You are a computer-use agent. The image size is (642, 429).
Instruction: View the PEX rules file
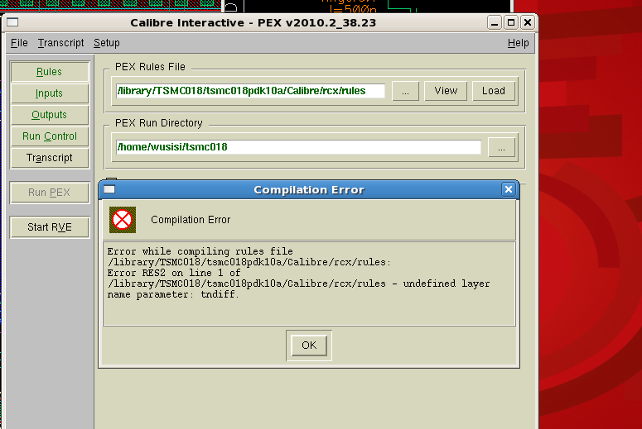(x=446, y=91)
